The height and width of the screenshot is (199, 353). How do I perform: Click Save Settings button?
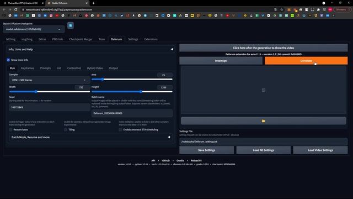[207, 150]
